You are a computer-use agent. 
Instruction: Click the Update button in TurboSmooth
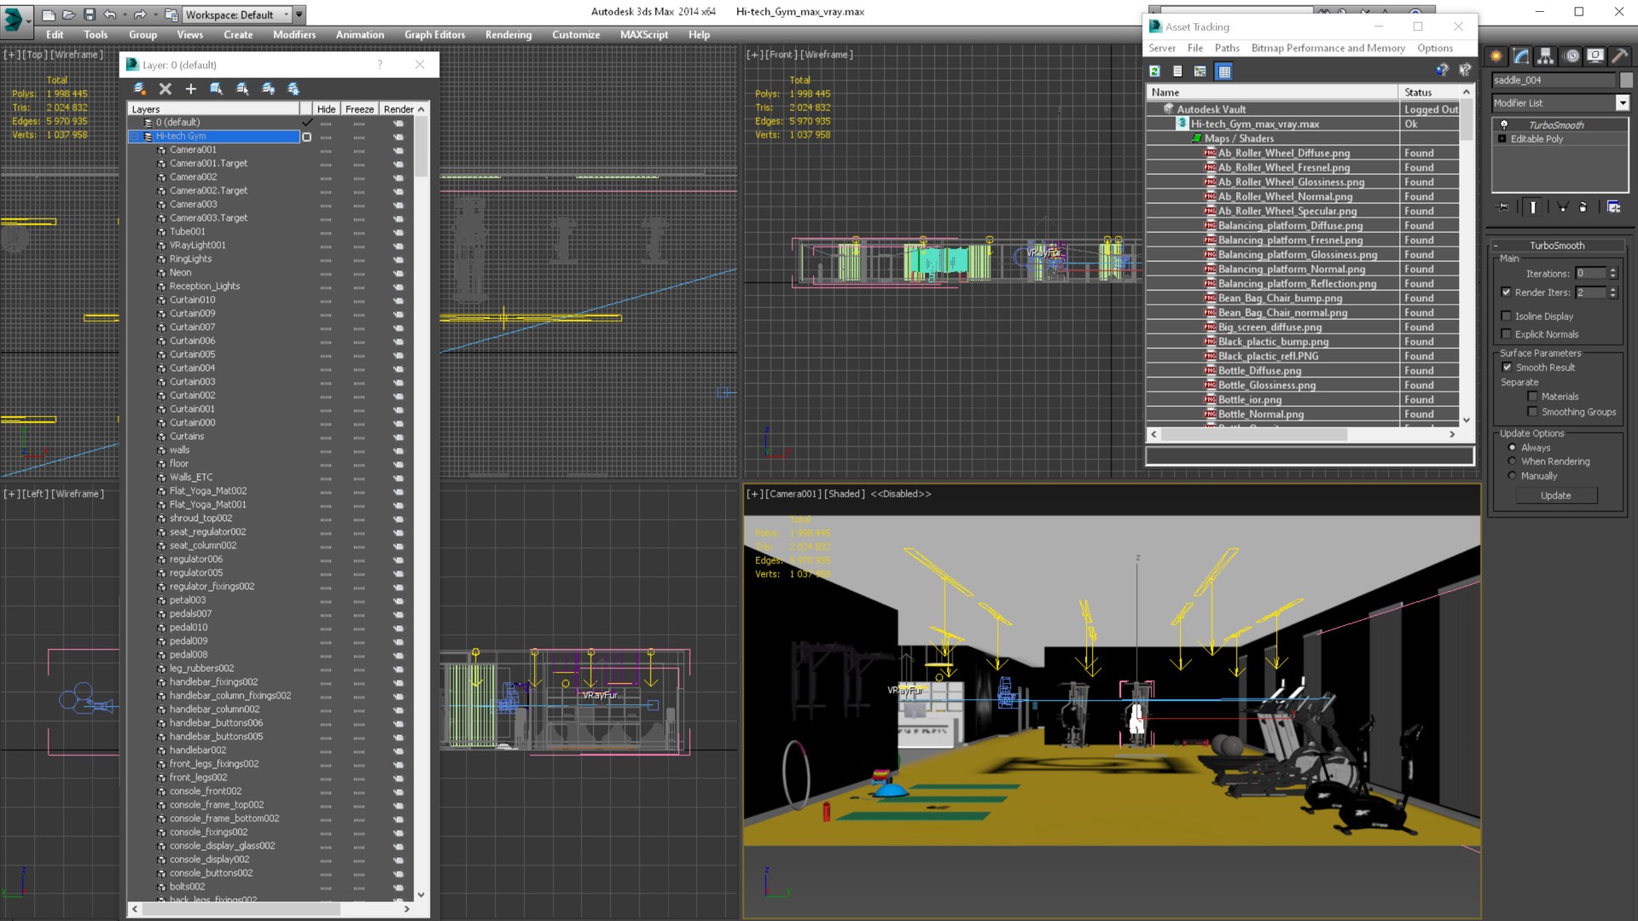click(x=1555, y=495)
